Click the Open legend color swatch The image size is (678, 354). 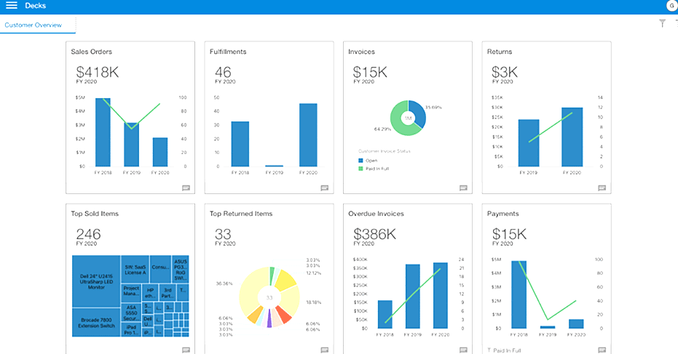(x=360, y=161)
